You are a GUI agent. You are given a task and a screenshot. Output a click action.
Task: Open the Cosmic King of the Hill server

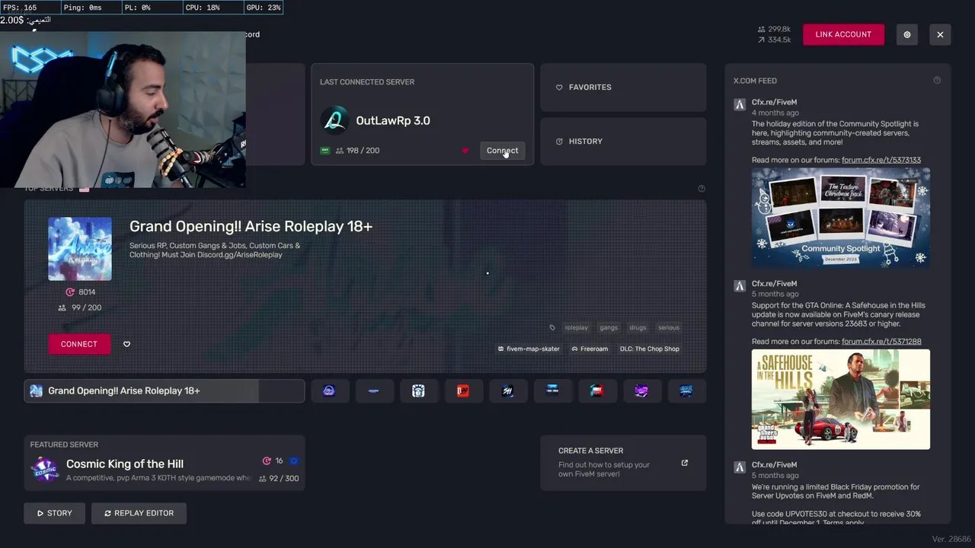click(x=165, y=463)
